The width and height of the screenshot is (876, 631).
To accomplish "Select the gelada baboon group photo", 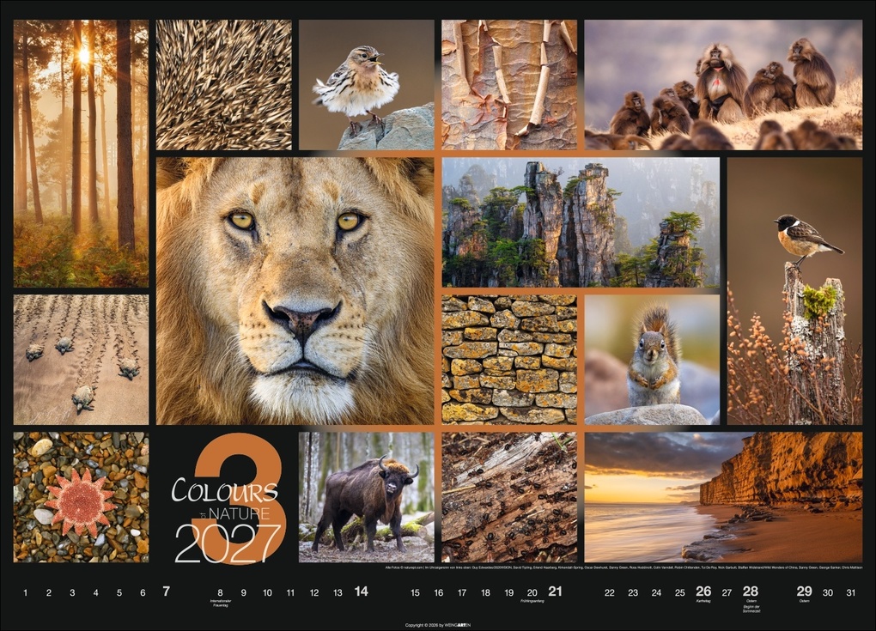I will coord(726,82).
